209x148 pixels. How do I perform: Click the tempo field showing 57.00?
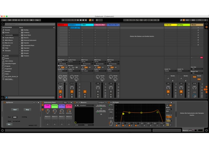click(x=15, y=20)
